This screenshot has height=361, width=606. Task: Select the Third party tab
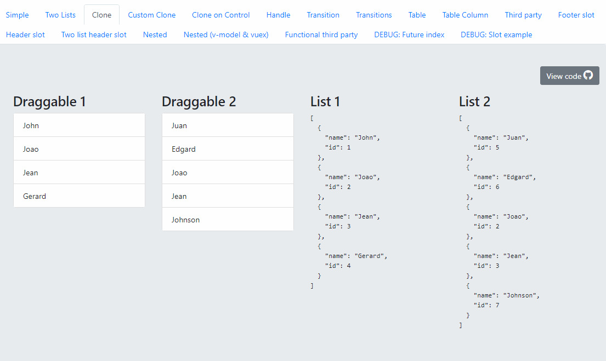[523, 15]
